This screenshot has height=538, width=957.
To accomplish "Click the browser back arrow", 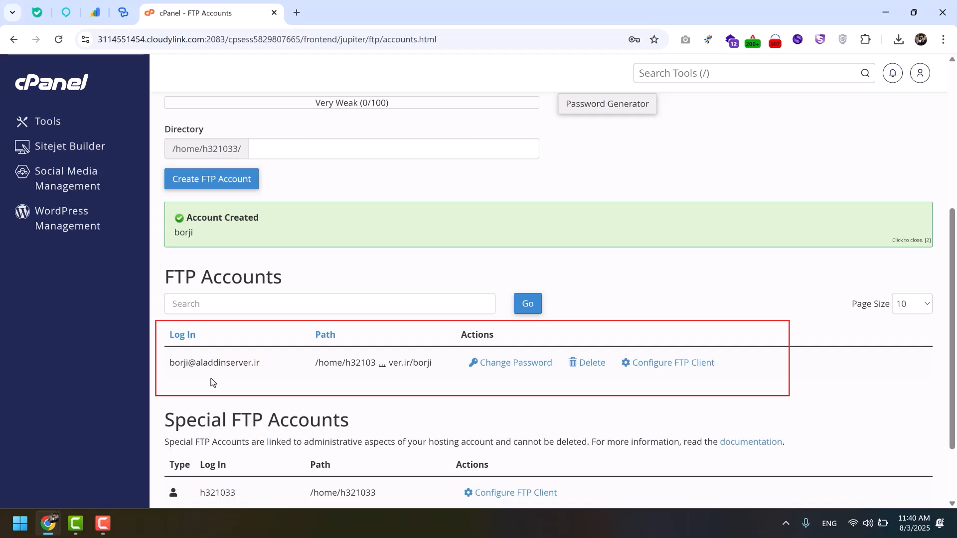I will tap(14, 39).
